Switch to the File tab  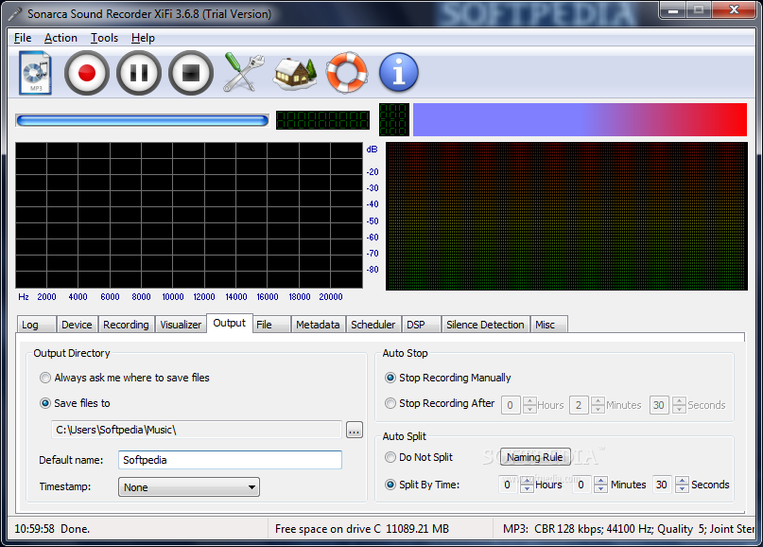click(271, 325)
